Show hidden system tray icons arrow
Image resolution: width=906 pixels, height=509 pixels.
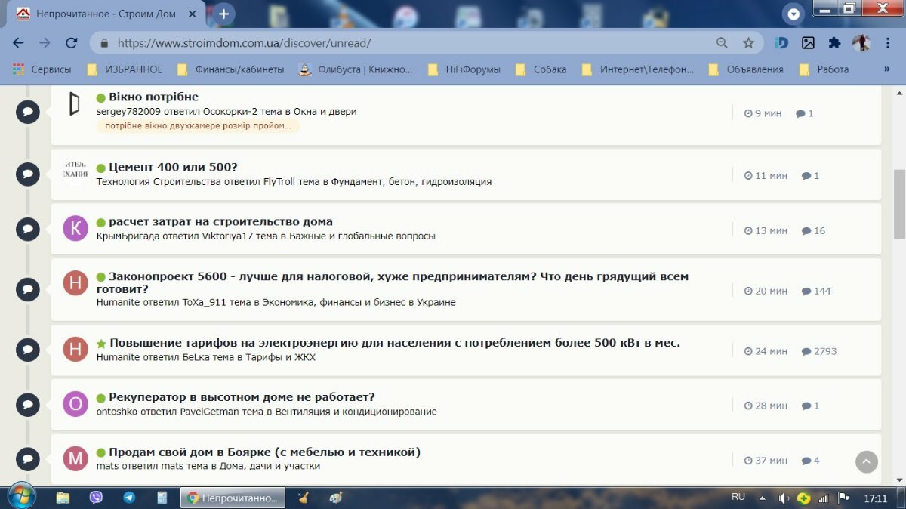point(762,498)
